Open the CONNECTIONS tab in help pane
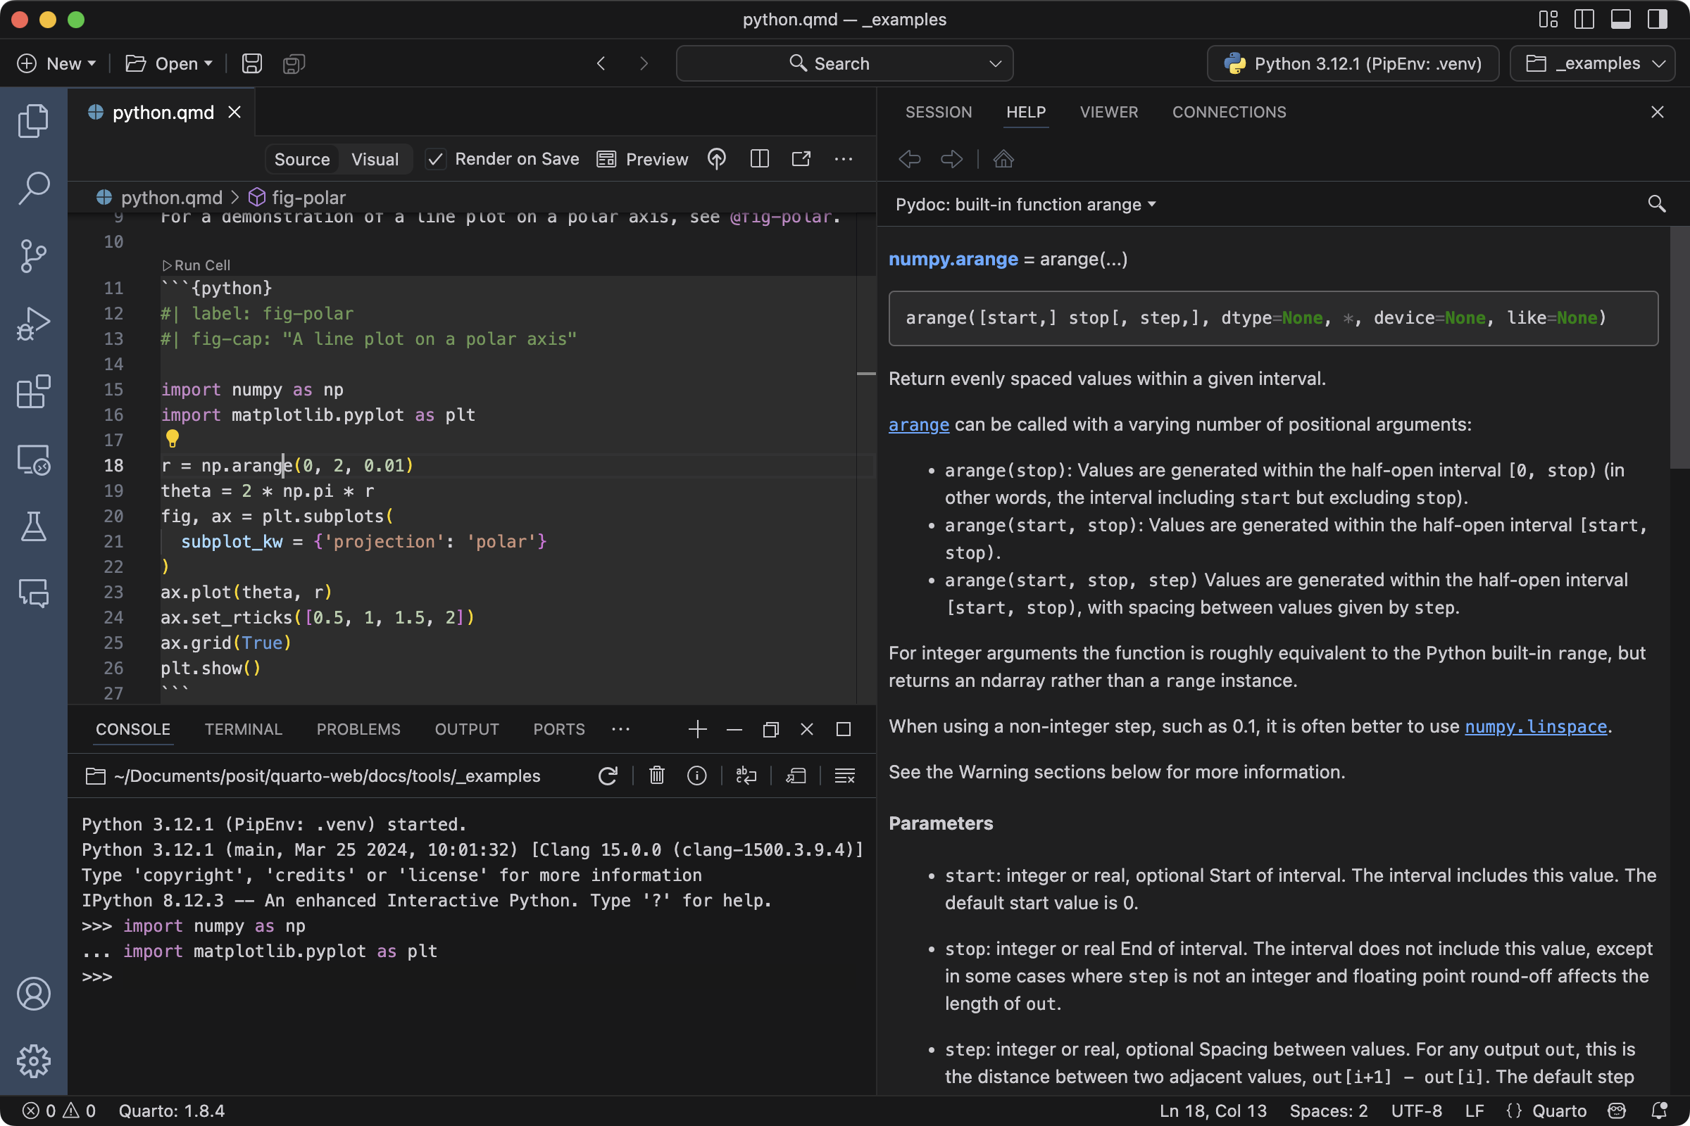This screenshot has height=1126, width=1690. click(1229, 112)
